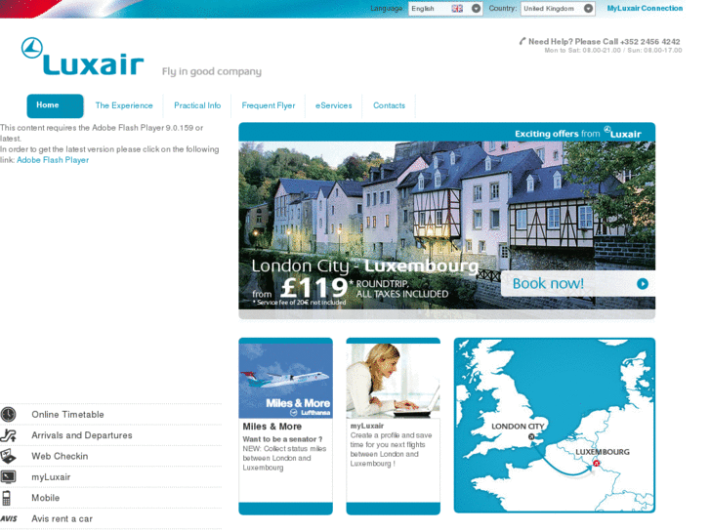Open the Avis rent a car link

62,519
